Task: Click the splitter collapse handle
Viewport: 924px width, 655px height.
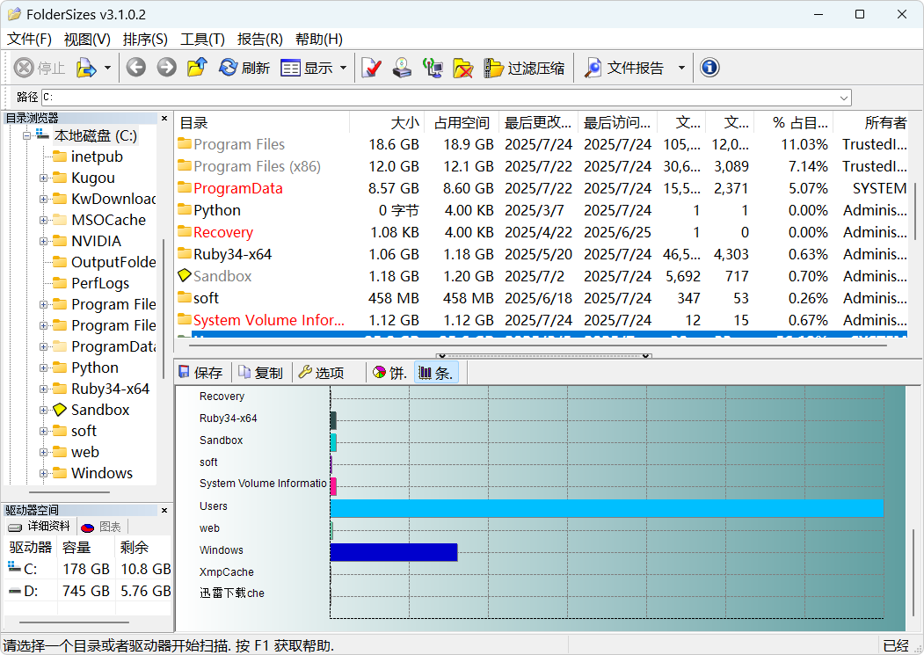Action: point(543,356)
